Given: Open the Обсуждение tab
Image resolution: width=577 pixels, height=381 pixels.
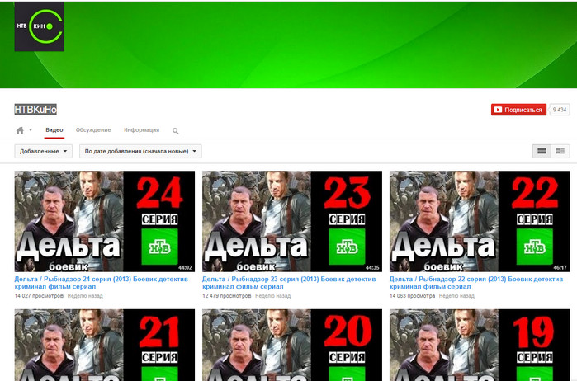Looking at the screenshot, I should pyautogui.click(x=93, y=129).
